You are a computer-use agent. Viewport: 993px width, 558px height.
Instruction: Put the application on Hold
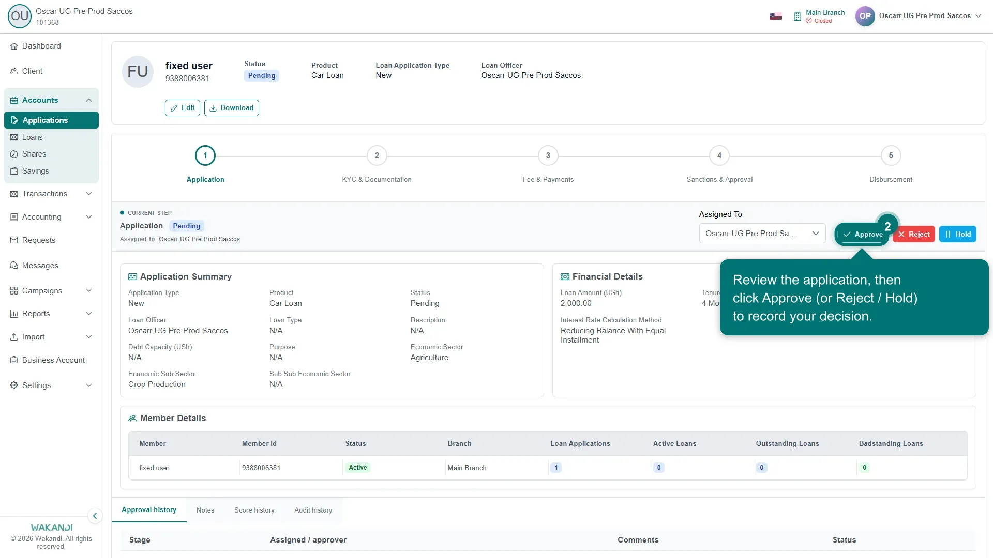[958, 235]
